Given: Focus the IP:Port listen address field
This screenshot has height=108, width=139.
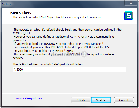Looking at the screenshot, I should pyautogui.click(x=69, y=69).
